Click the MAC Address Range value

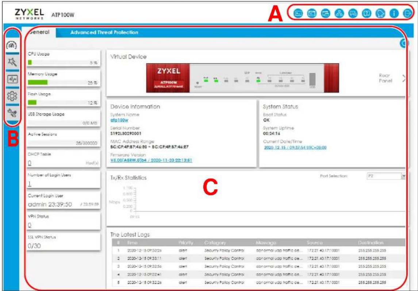149,147
